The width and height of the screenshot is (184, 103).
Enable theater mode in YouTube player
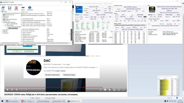pyautogui.click(x=119, y=90)
